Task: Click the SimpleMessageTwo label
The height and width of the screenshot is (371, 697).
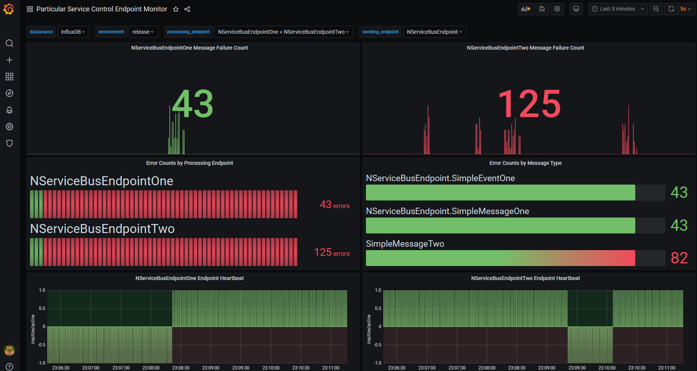Action: point(405,244)
